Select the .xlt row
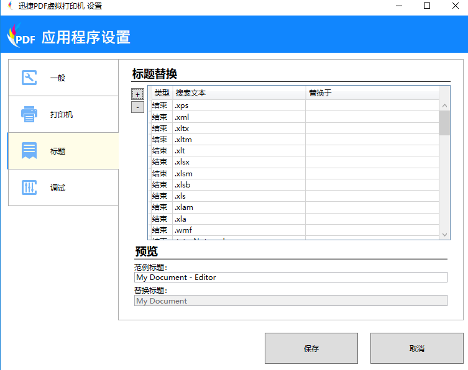Screen dimensions: 468x370 [x=295, y=151]
